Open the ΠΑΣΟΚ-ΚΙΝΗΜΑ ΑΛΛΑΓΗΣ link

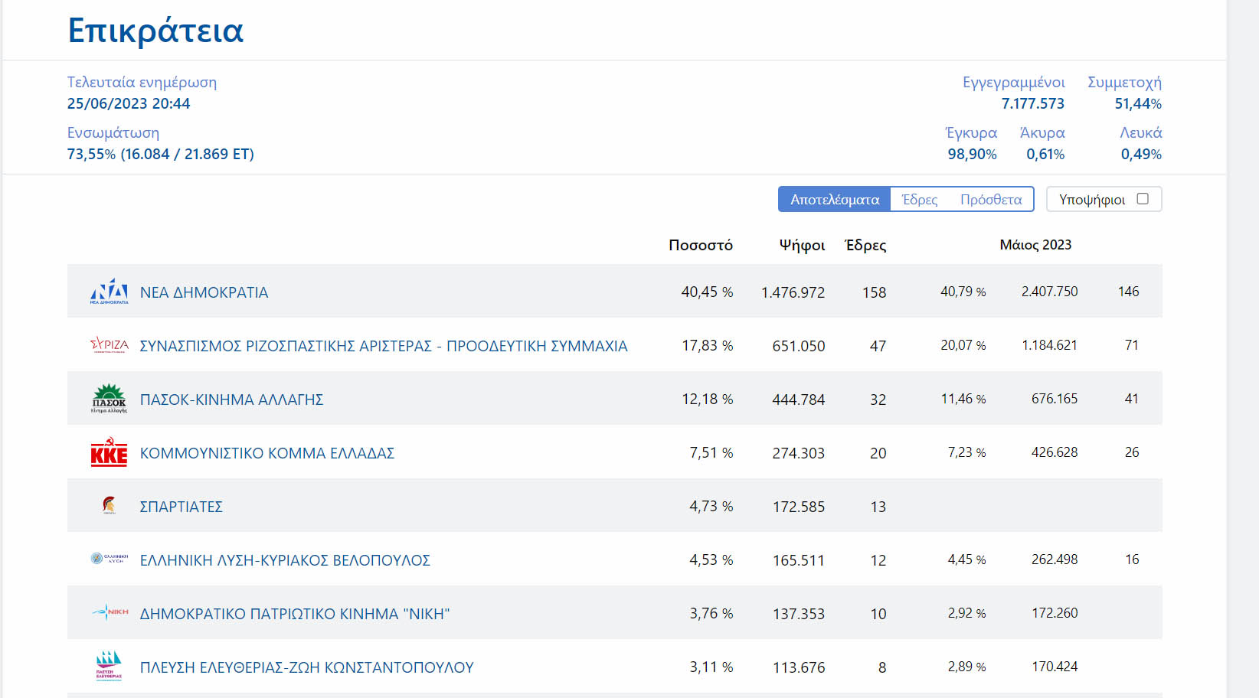point(231,400)
